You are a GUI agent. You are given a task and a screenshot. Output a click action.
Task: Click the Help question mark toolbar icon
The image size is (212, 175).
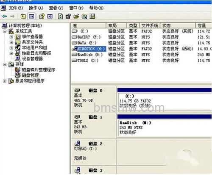42,16
